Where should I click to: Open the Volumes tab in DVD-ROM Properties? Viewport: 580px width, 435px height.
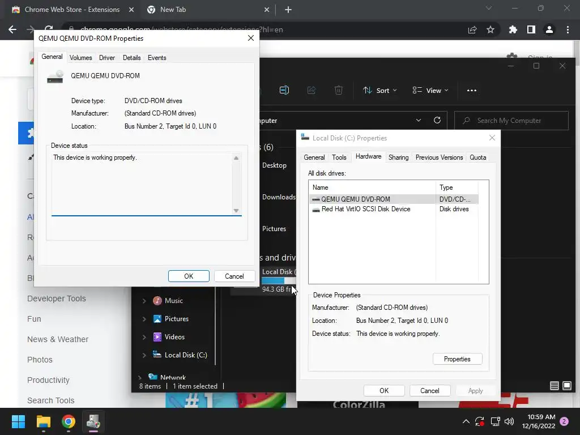(x=80, y=58)
